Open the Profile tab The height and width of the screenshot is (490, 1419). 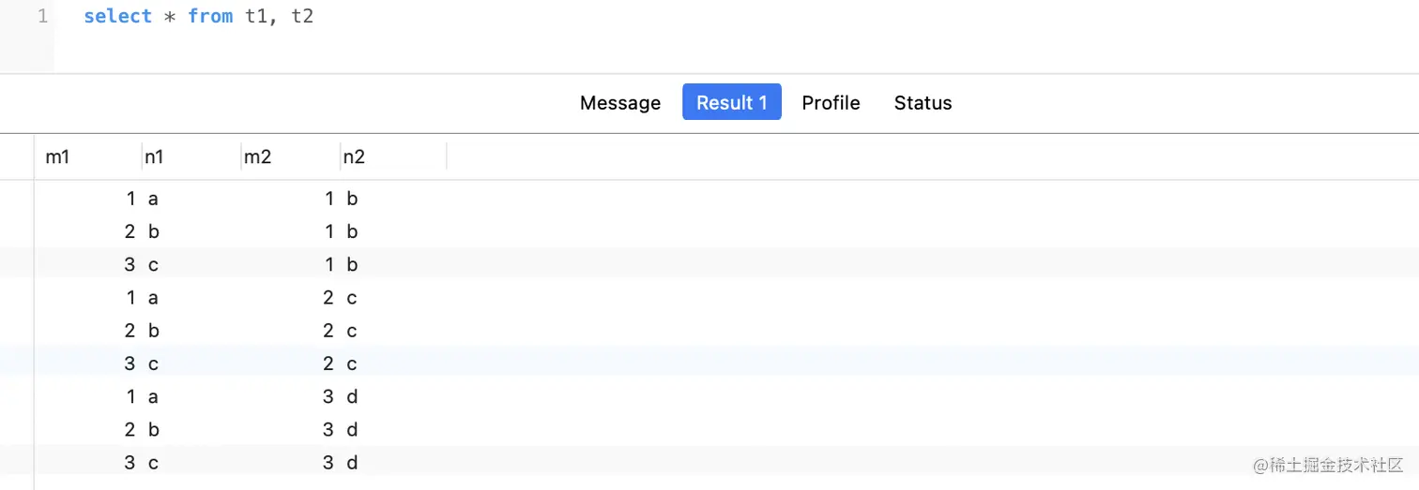click(x=831, y=103)
